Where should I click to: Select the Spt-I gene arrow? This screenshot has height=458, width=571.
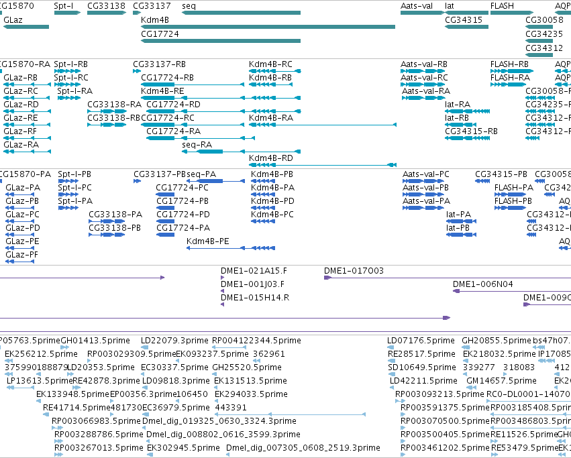click(x=67, y=13)
